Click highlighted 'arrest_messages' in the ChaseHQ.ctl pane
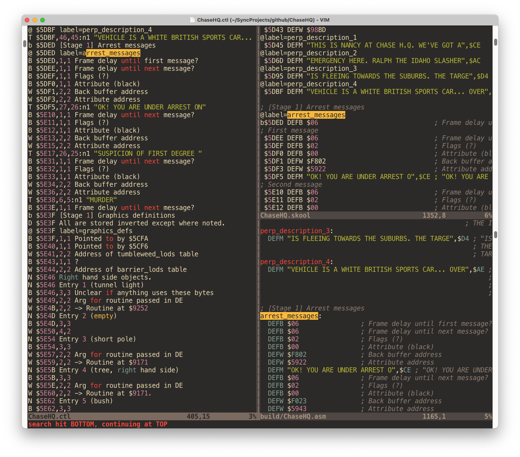Screen dimensions: 520x457 click(x=111, y=53)
